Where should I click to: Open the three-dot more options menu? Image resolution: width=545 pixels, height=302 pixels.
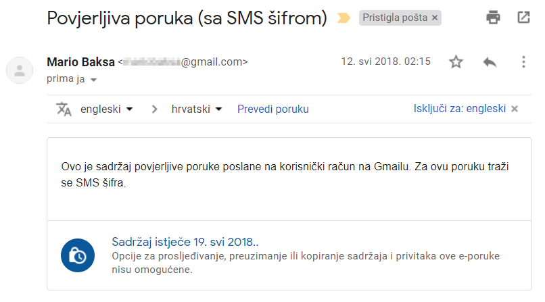pyautogui.click(x=523, y=62)
